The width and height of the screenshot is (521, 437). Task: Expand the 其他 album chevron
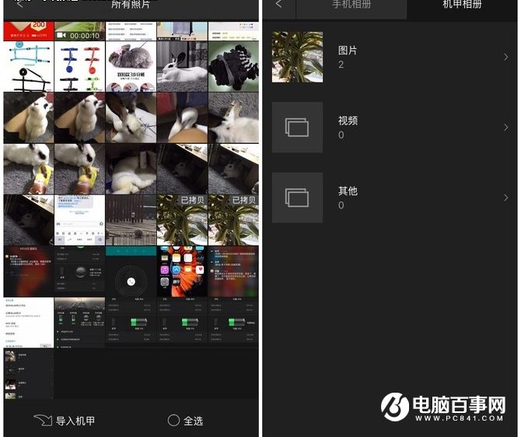[x=505, y=198]
